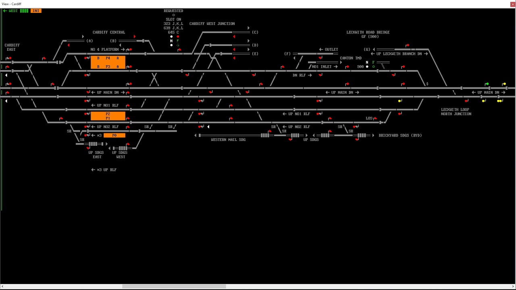Screen dimensions: 516x290
Task: Click the exit triangle above line (C)
Action: 248,28
